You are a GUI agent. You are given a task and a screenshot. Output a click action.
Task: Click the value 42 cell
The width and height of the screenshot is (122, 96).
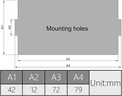pyautogui.click(x=11, y=90)
